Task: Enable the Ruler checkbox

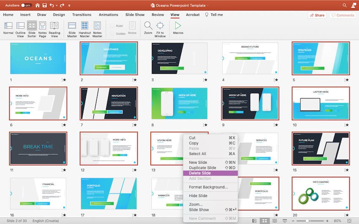Action: (x=112, y=26)
